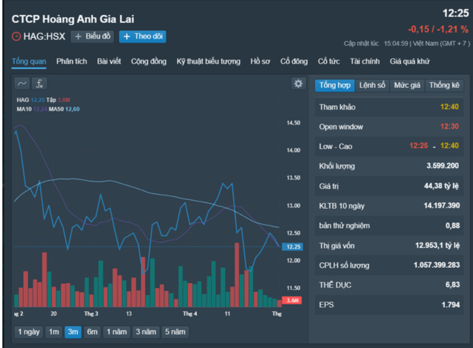
Task: Click the Low - Cao row
Action: pyautogui.click(x=389, y=146)
